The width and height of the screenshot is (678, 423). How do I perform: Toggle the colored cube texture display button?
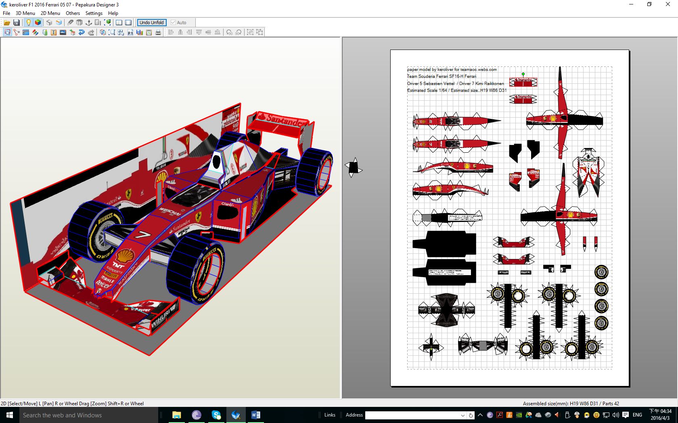tap(38, 23)
